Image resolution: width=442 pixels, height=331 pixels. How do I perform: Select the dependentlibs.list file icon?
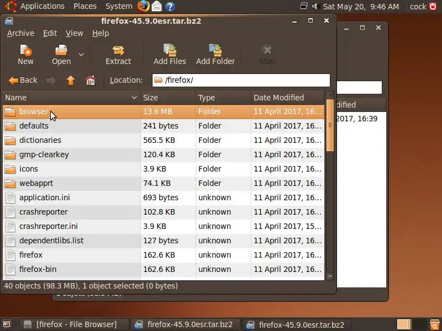pyautogui.click(x=10, y=241)
